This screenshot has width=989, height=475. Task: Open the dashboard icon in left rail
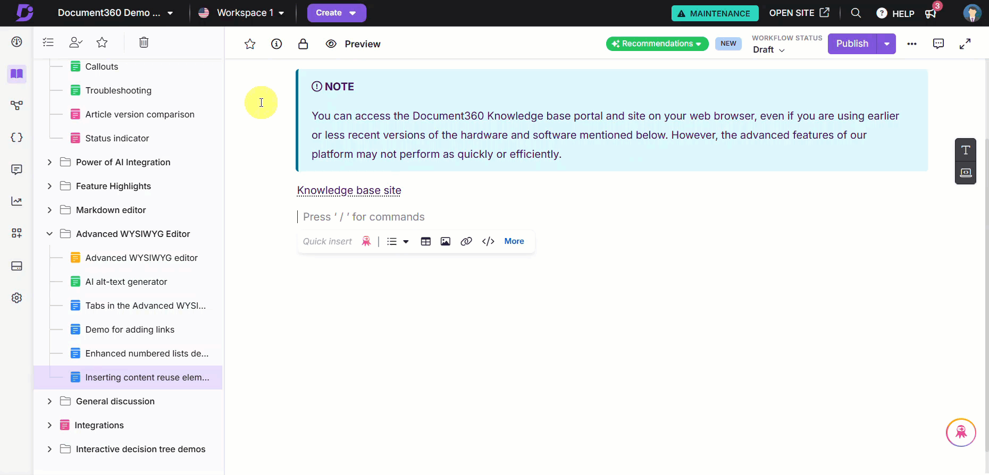pos(17,42)
